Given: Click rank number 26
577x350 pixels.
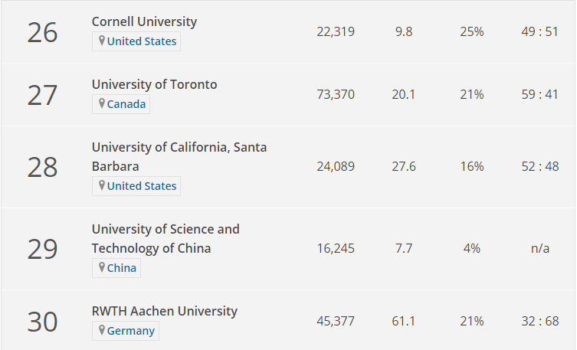Looking at the screenshot, I should 42,32.
